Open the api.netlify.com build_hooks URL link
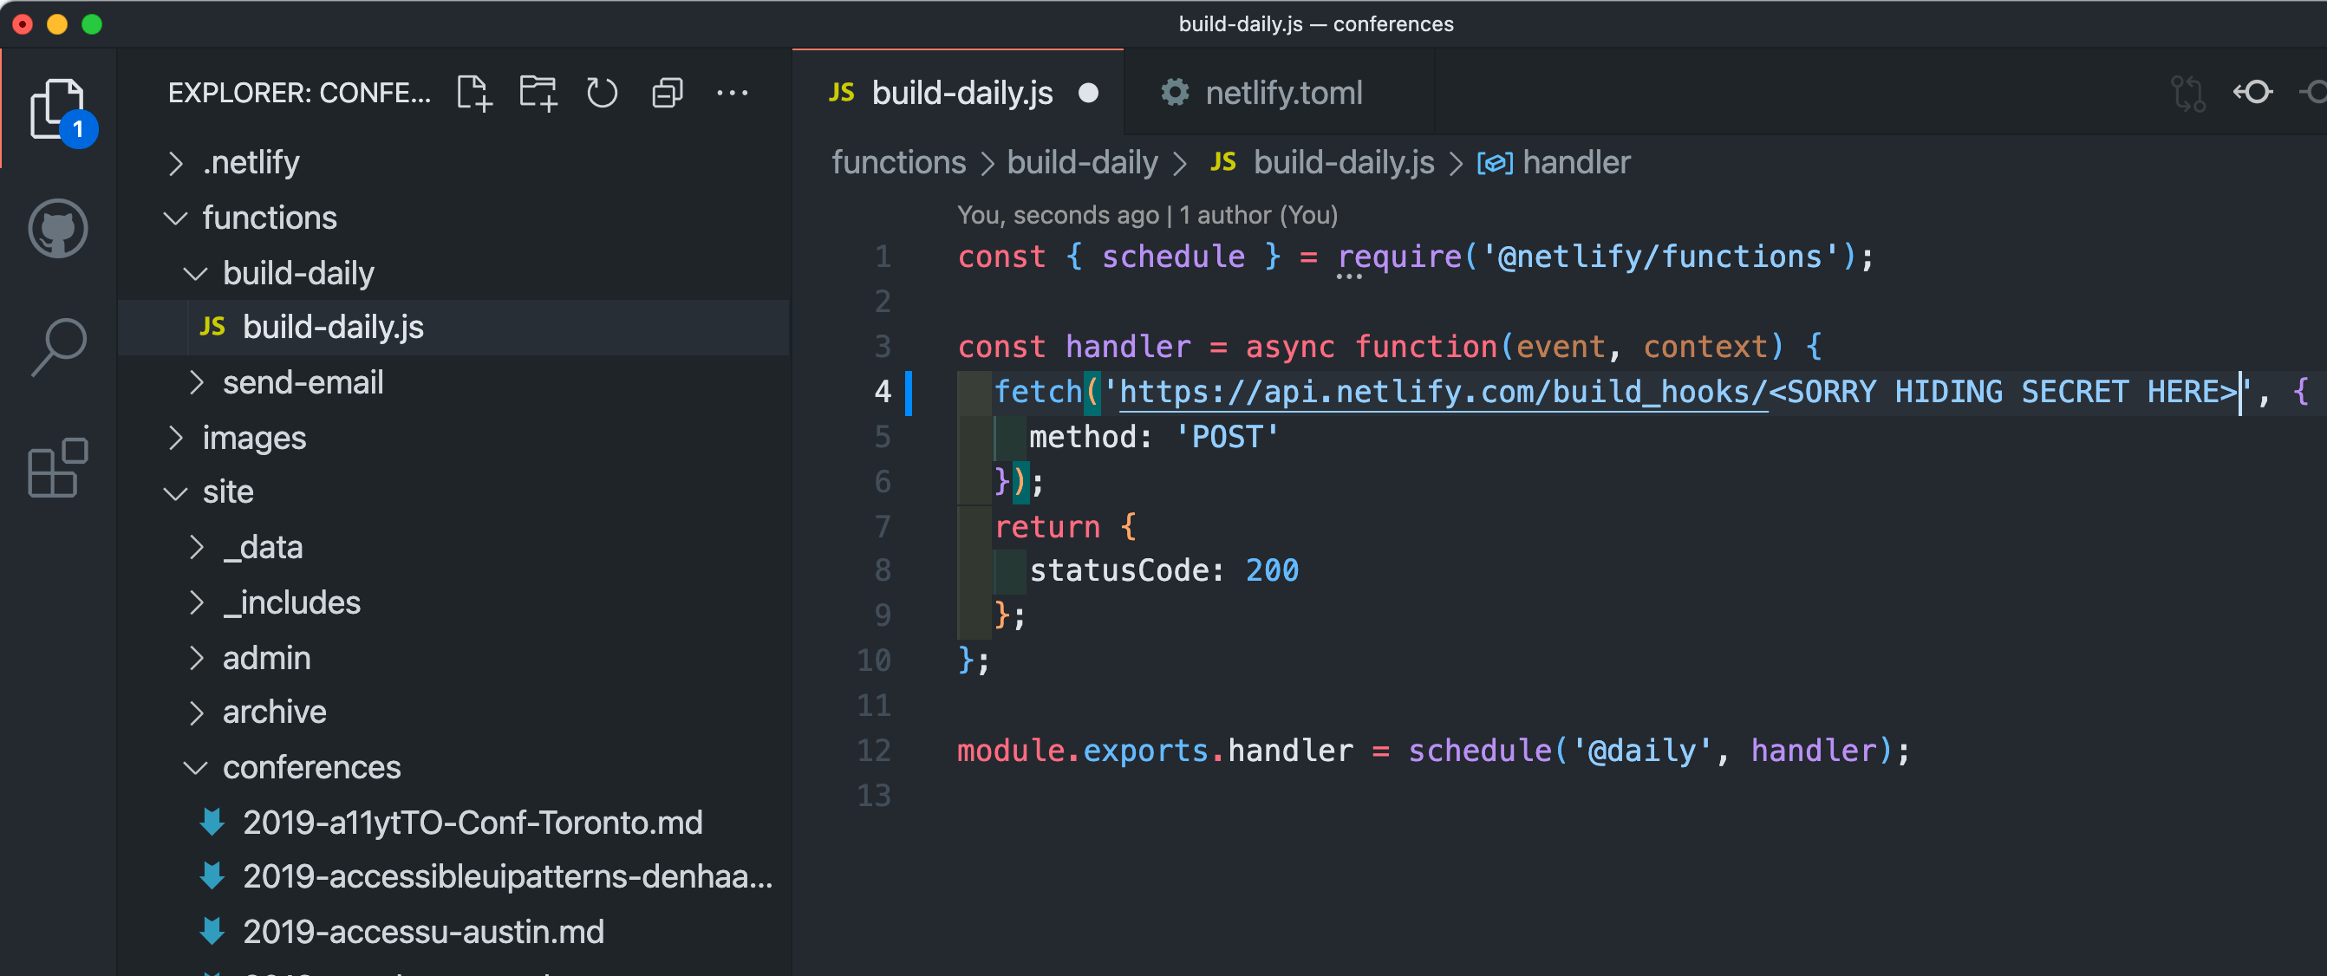The height and width of the screenshot is (976, 2327). coord(1442,392)
